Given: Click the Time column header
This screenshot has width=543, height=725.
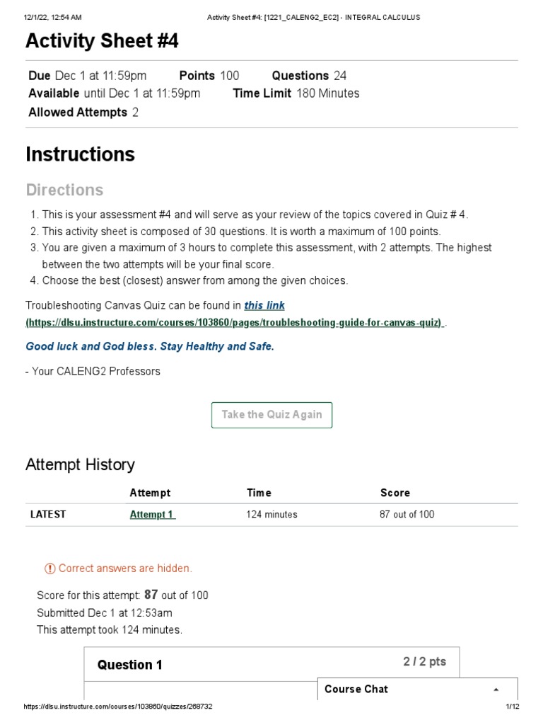Looking at the screenshot, I should 259,493.
